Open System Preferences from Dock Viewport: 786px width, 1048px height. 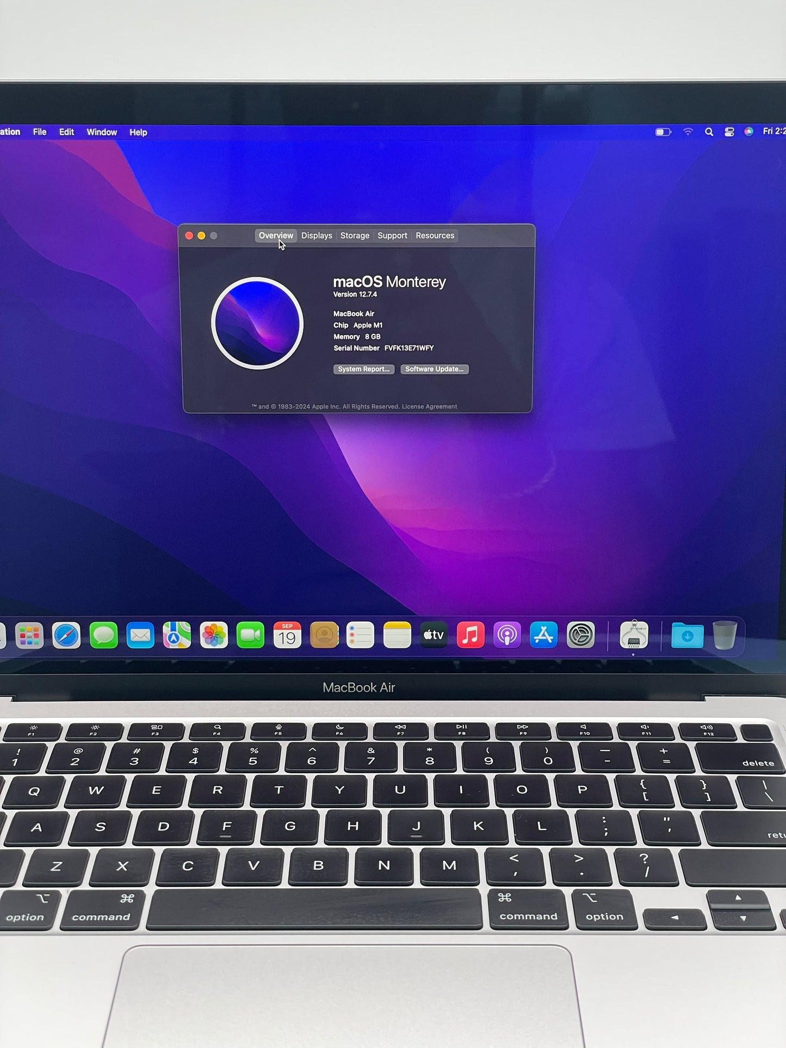581,635
